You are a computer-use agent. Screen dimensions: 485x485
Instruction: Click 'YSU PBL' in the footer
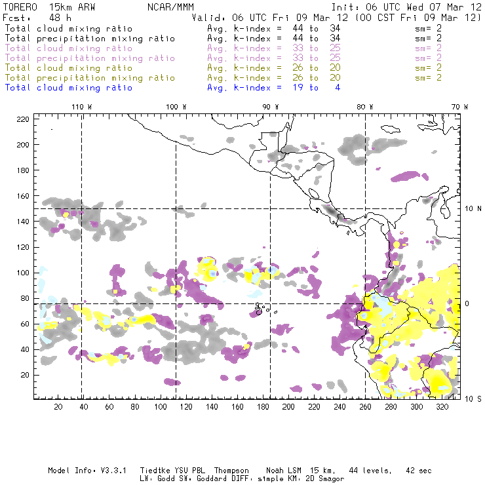189,471
